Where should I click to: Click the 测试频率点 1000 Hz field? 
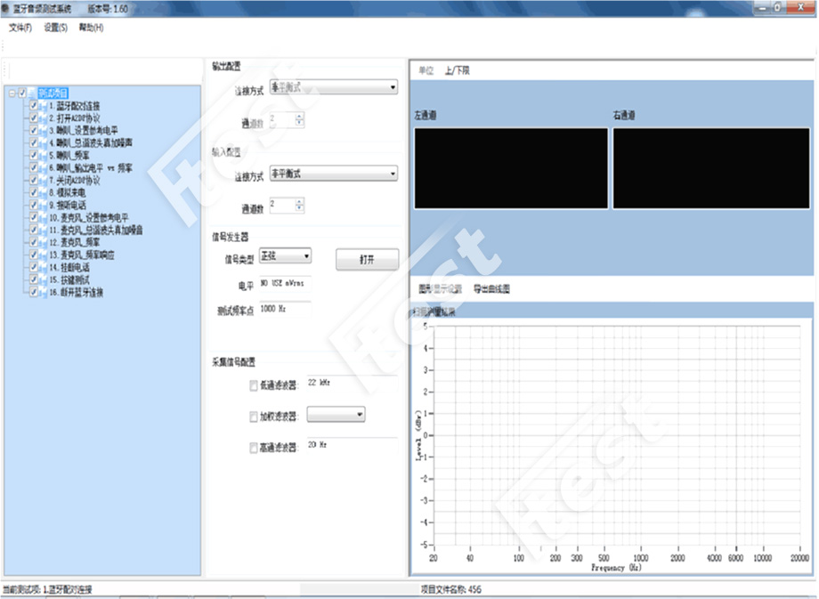[x=283, y=310]
